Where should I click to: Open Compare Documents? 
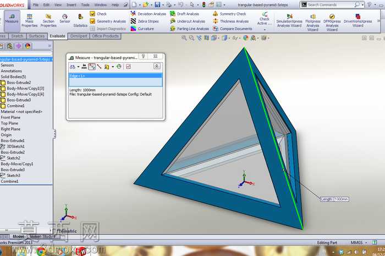coord(233,29)
